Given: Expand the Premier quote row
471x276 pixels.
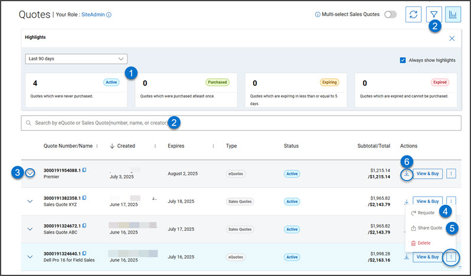Looking at the screenshot, I should point(31,173).
